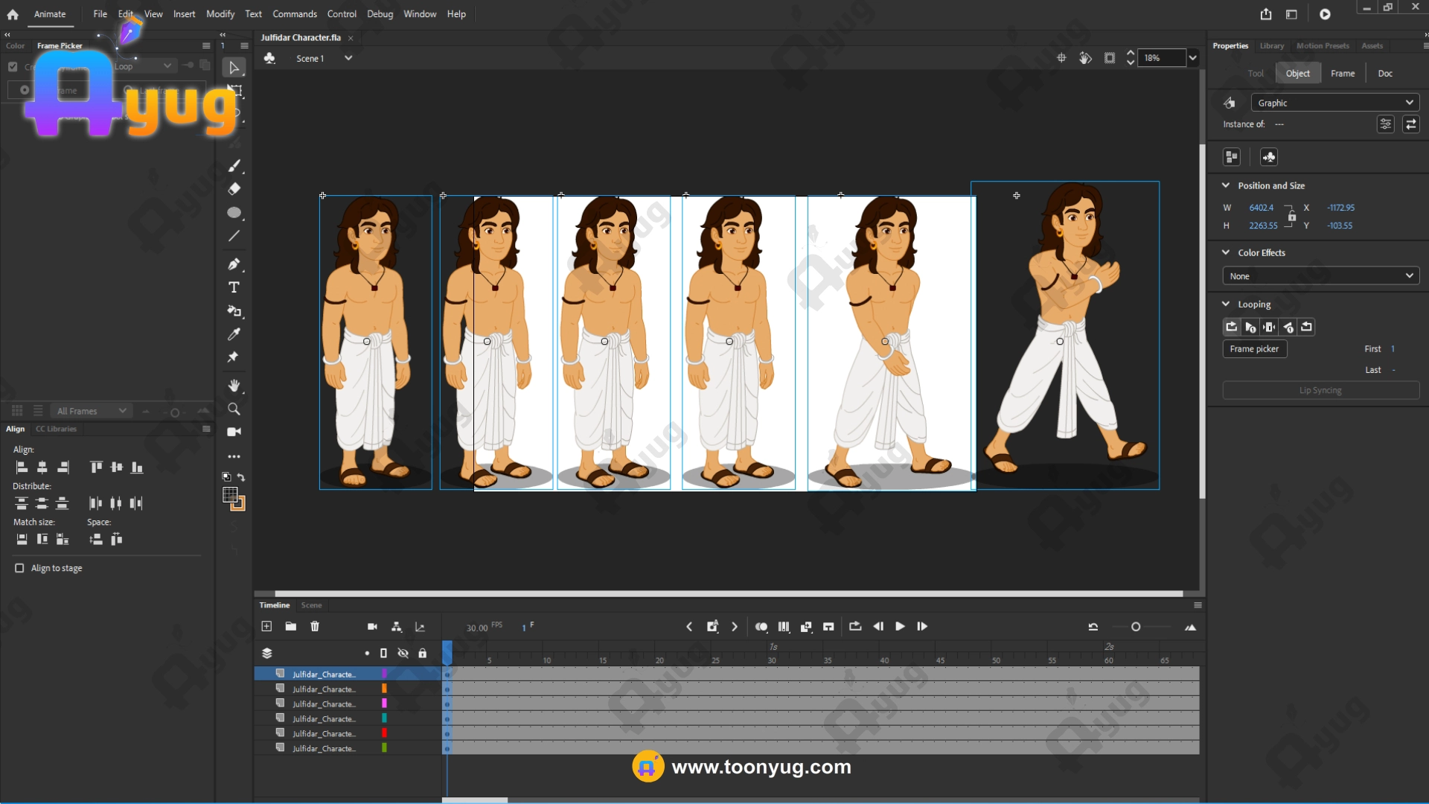Viewport: 1429px width, 804px height.
Task: Select the Eraser tool
Action: click(234, 189)
